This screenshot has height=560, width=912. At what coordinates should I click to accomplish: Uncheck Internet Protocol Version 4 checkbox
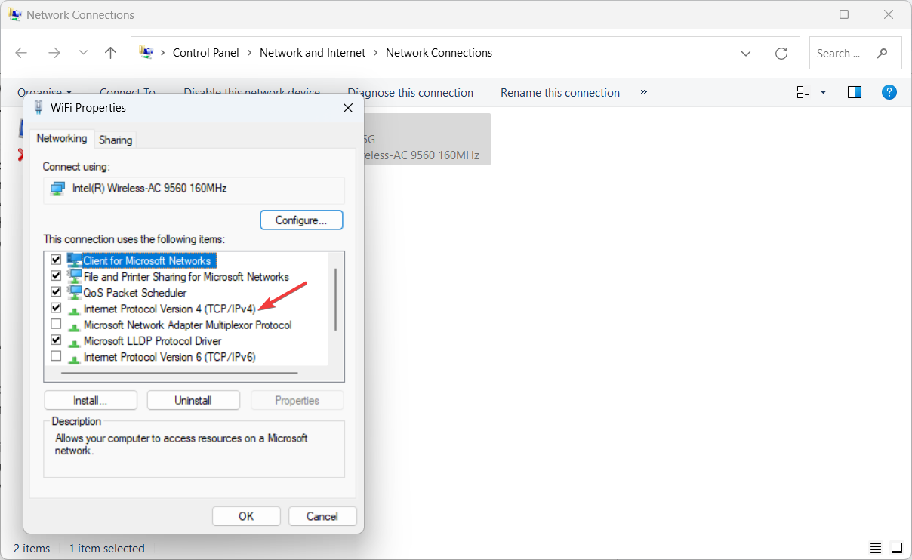(x=56, y=308)
